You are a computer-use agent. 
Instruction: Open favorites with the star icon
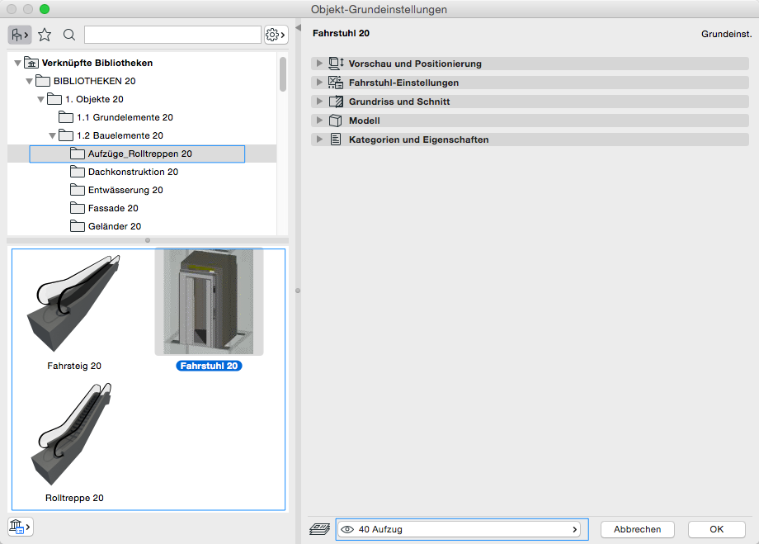[45, 35]
